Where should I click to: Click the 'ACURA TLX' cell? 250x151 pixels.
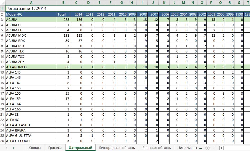[x=31, y=51]
